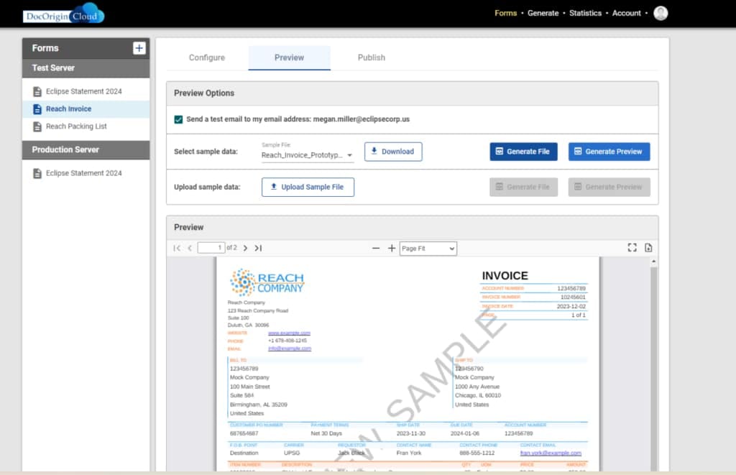Click the Test Server section header
Viewport: 736px width, 475px height.
tap(86, 68)
